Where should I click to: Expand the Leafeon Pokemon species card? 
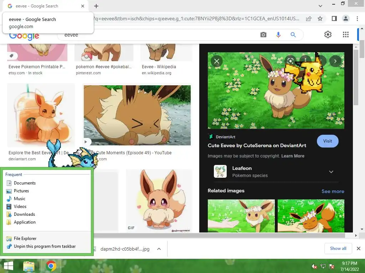pyautogui.click(x=331, y=172)
